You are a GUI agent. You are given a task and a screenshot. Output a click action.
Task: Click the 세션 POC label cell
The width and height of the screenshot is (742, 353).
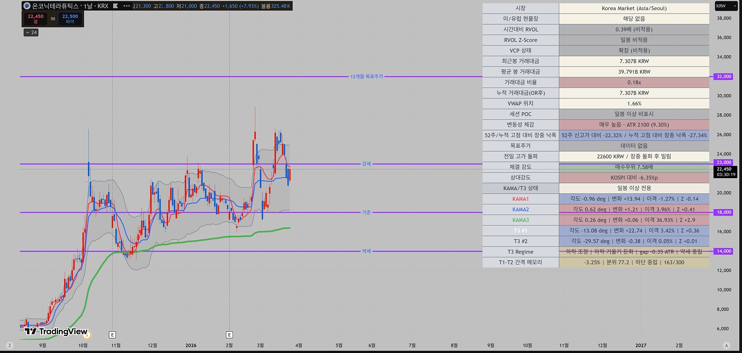pyautogui.click(x=521, y=114)
